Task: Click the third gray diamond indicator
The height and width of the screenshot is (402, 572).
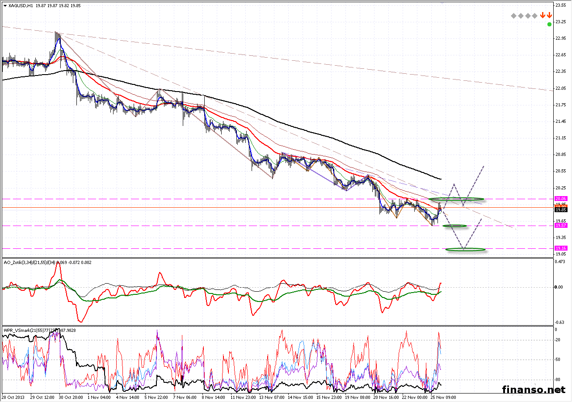Action: pyautogui.click(x=528, y=16)
